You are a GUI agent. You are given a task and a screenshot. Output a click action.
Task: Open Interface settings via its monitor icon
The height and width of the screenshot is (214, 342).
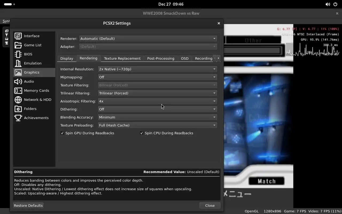pyautogui.click(x=18, y=36)
